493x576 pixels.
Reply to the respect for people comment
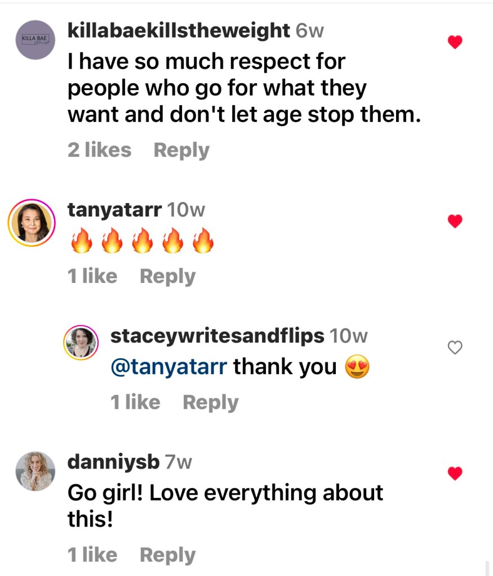click(x=181, y=150)
